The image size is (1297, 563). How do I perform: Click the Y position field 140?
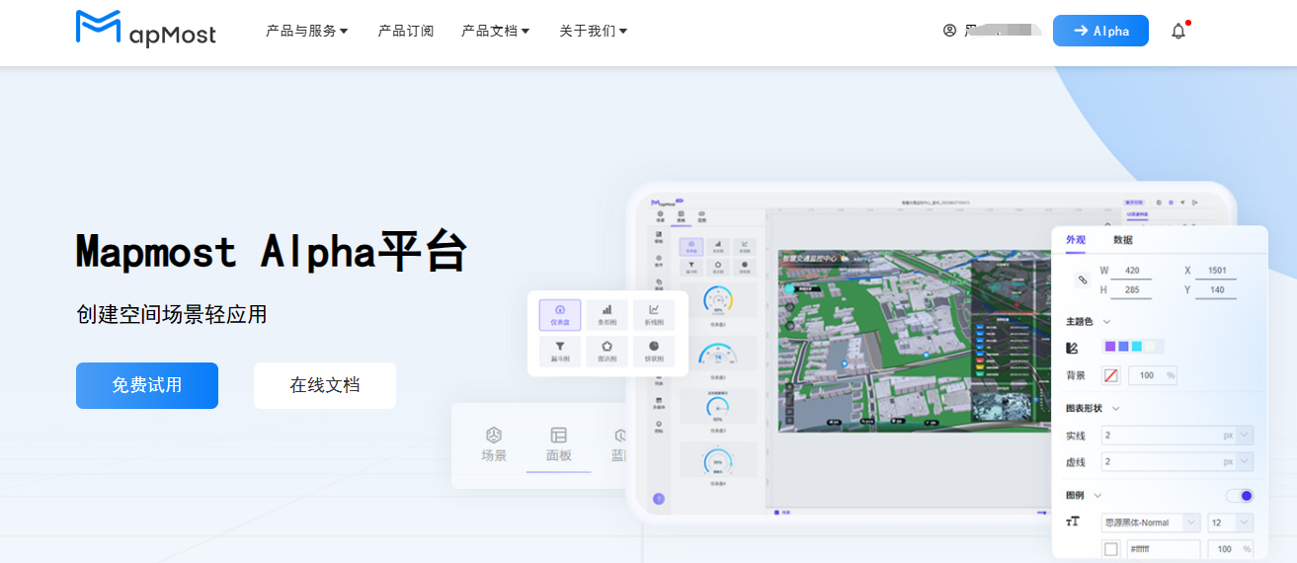pyautogui.click(x=1216, y=290)
